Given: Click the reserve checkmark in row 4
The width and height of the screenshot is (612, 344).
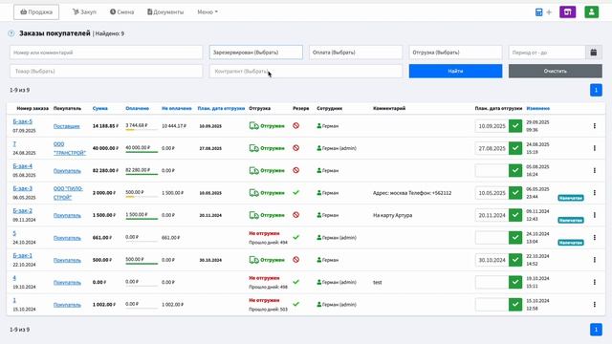Looking at the screenshot, I should tap(296, 282).
